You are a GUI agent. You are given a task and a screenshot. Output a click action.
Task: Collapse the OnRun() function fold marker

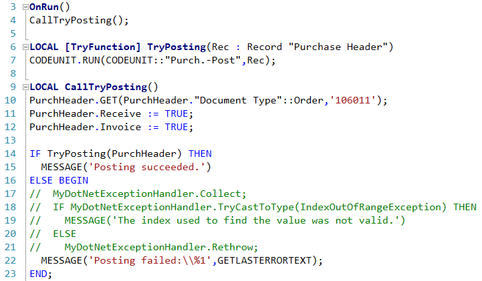coord(25,7)
